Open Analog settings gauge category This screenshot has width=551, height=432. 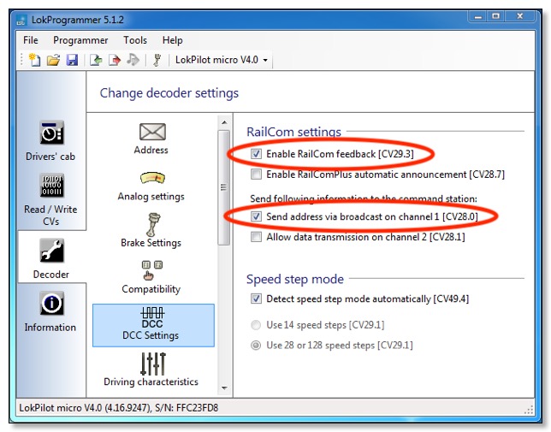point(151,186)
